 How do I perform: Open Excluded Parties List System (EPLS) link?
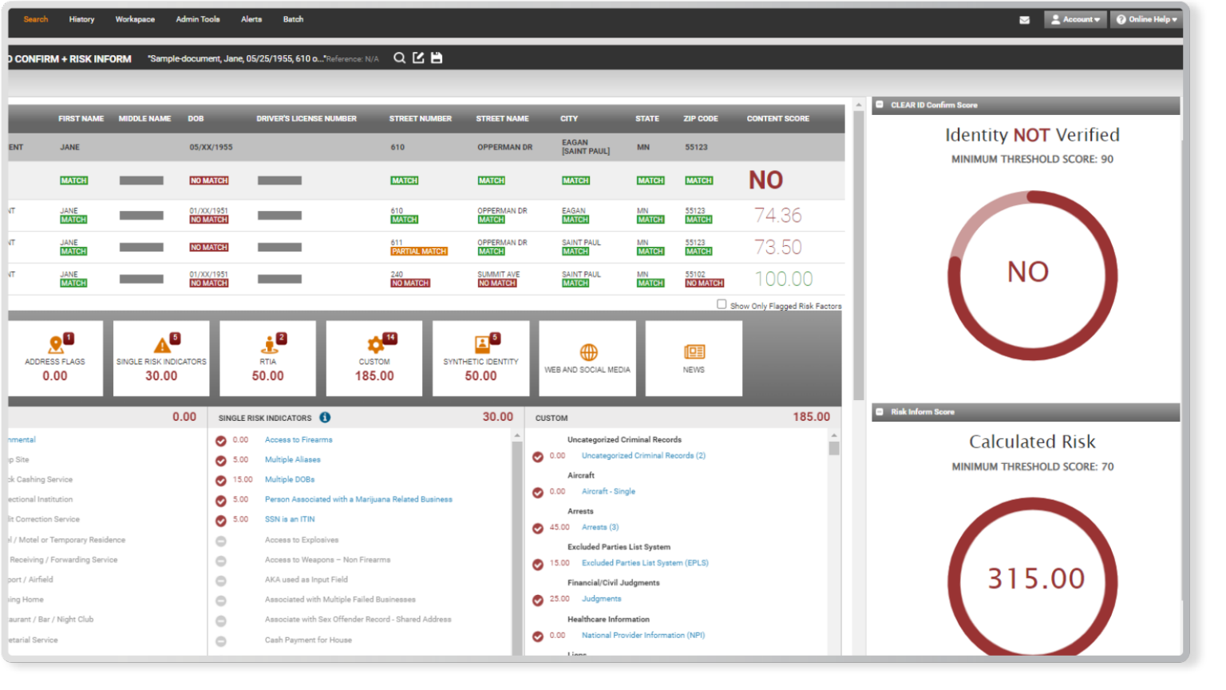click(645, 563)
